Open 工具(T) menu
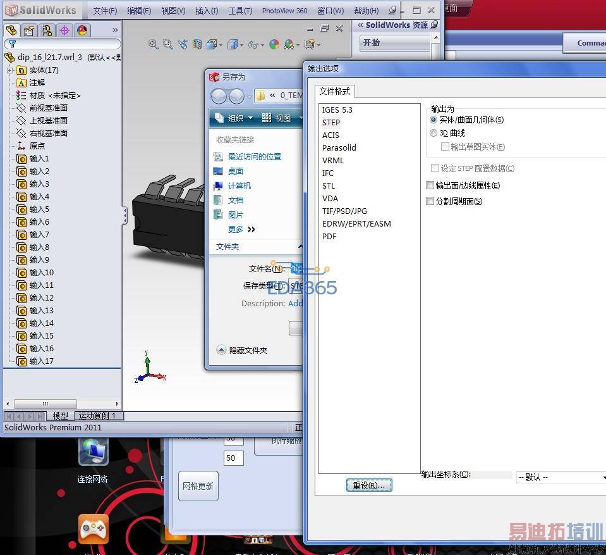The width and height of the screenshot is (606, 555). click(240, 11)
